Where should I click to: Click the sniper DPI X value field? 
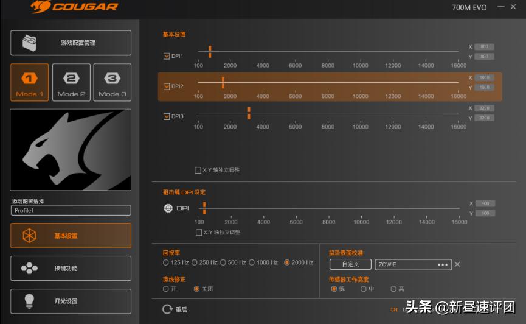(485, 203)
